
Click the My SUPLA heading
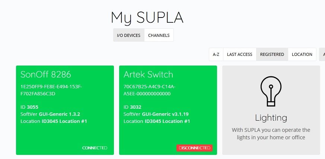point(147,18)
